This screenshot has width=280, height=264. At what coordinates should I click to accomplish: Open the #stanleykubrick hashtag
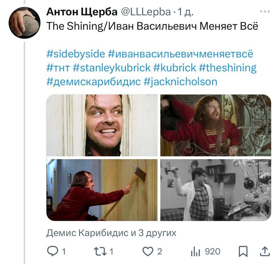112,68
